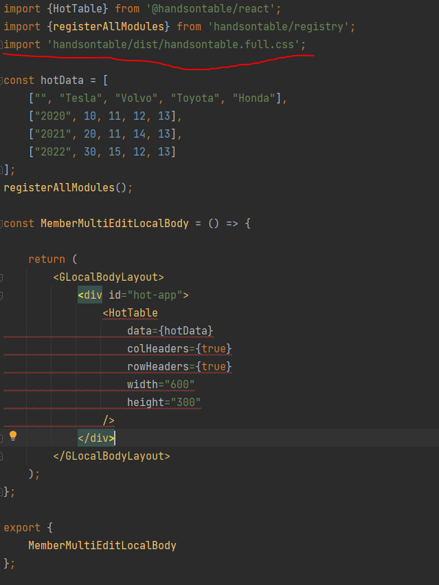Click 'handsontable/registry' module path
This screenshot has width=439, height=585.
(x=278, y=26)
